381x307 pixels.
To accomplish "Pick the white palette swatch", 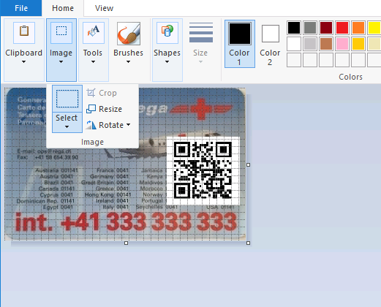I will click(x=294, y=44).
